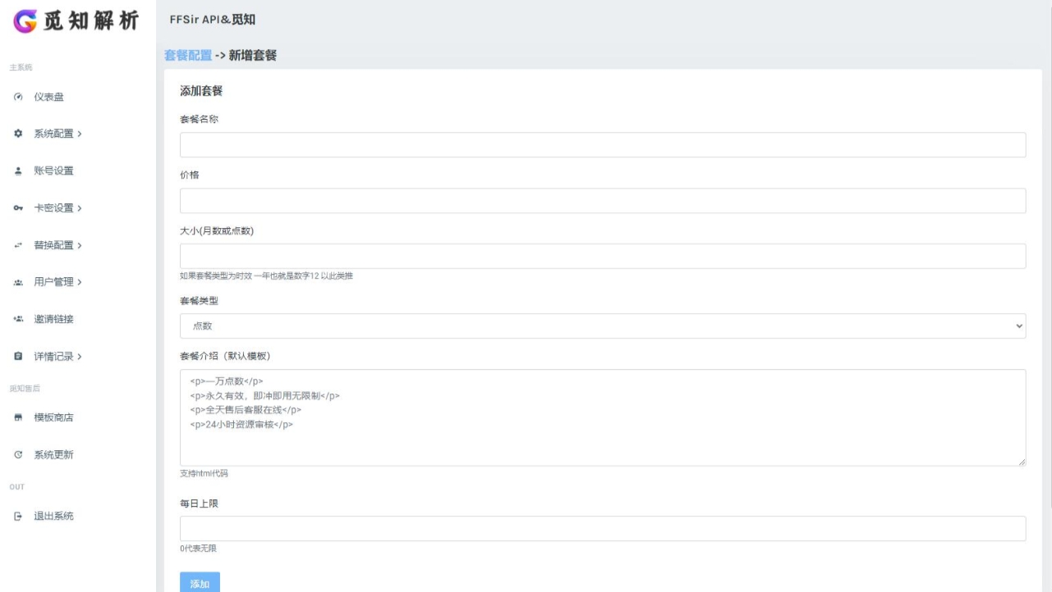Click the swap arrows icon beside 替换配置
Screen dimensions: 1052x592
(18, 245)
